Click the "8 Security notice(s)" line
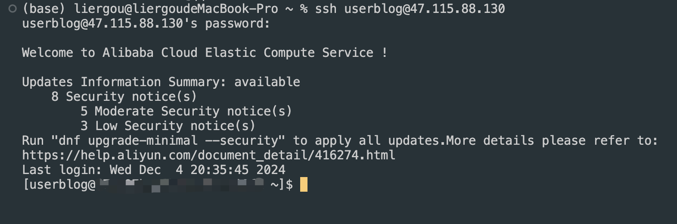 (124, 96)
